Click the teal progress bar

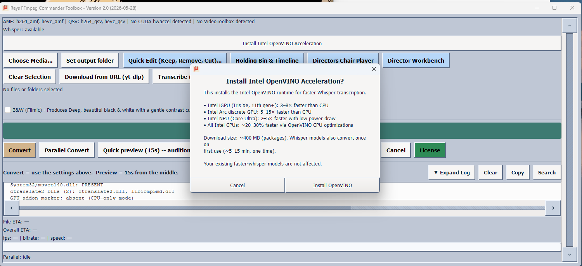pos(282,131)
